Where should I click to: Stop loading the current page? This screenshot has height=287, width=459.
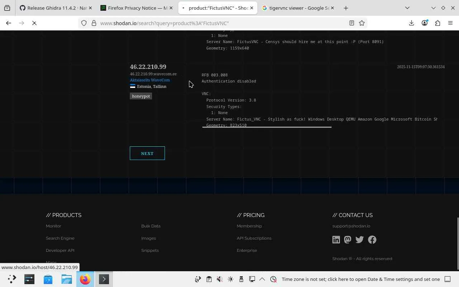(x=34, y=23)
